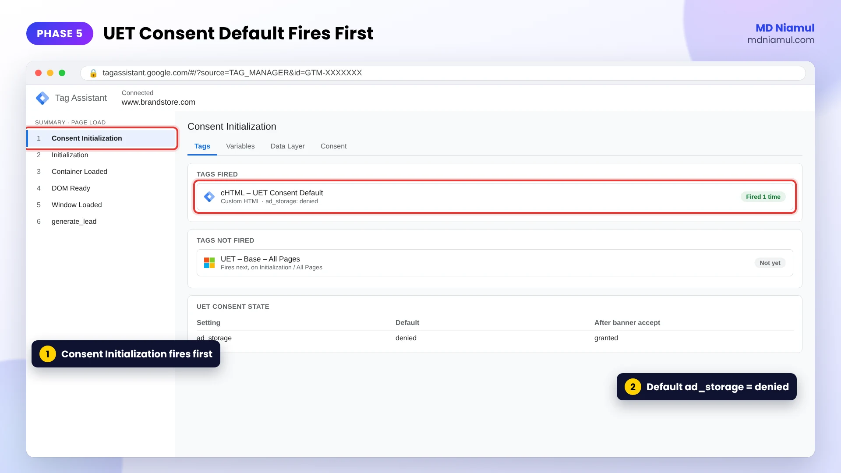
Task: Open the cHTML – UET Consent Default tag
Action: (x=495, y=197)
